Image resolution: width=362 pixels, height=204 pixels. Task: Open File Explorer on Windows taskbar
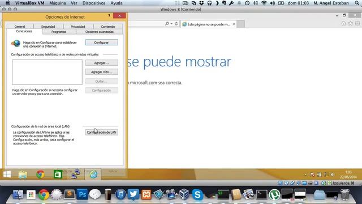point(23,175)
